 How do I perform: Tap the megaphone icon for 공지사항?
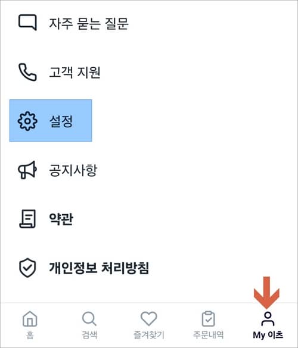coord(27,170)
